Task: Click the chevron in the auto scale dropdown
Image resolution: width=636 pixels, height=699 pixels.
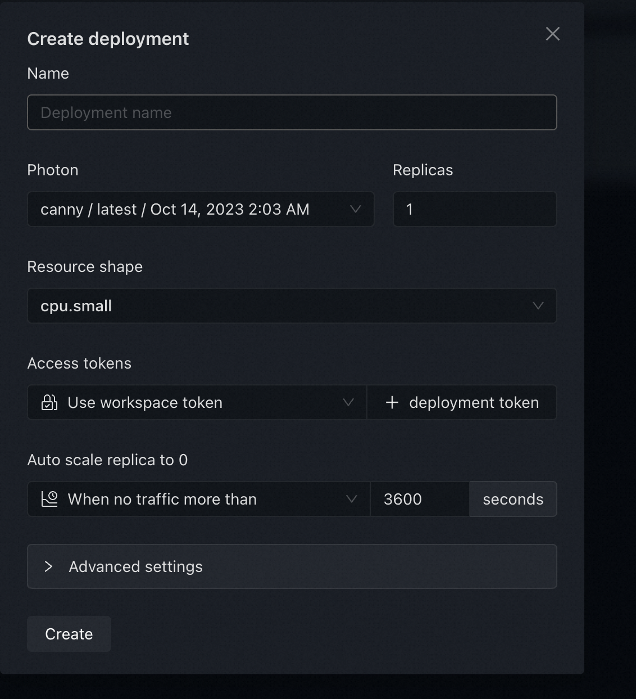Action: pyautogui.click(x=352, y=499)
